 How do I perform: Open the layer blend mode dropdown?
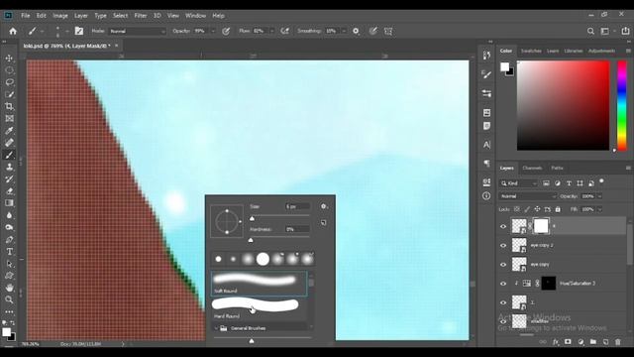pos(528,196)
